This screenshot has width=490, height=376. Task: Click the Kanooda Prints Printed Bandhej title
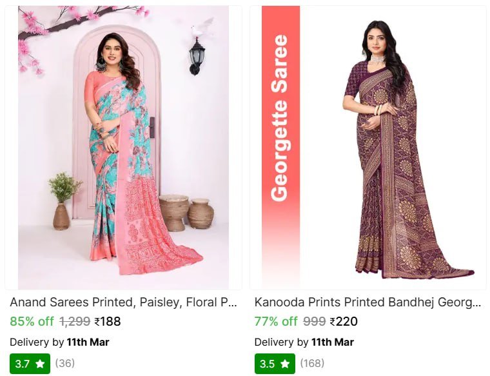(x=367, y=302)
